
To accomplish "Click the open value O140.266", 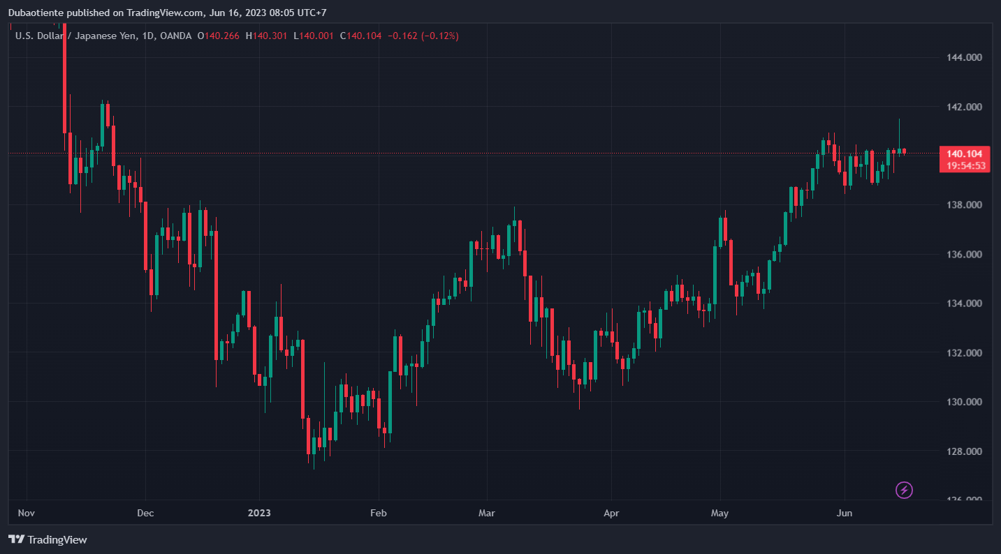I will pyautogui.click(x=219, y=36).
